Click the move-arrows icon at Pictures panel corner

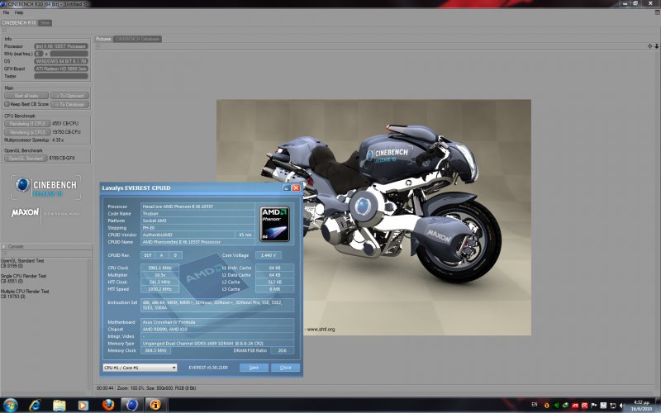pos(649,46)
